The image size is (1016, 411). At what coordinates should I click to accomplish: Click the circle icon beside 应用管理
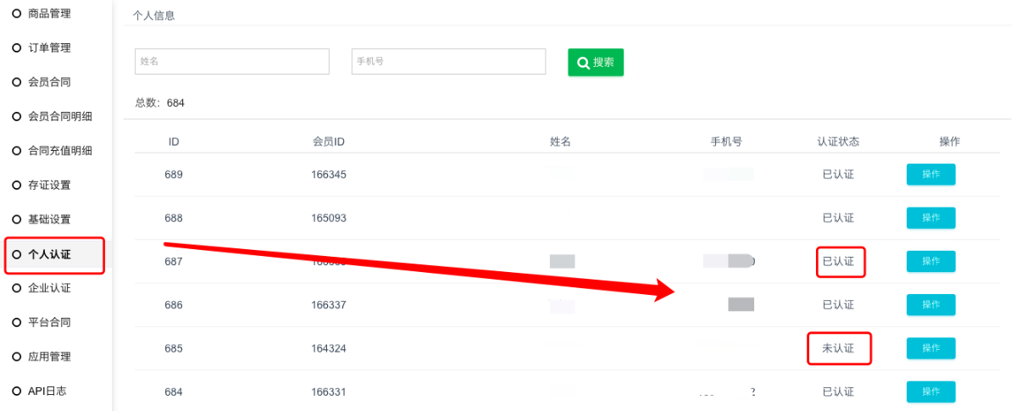click(x=17, y=357)
